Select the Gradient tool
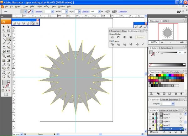 pyautogui.click(x=8, y=60)
